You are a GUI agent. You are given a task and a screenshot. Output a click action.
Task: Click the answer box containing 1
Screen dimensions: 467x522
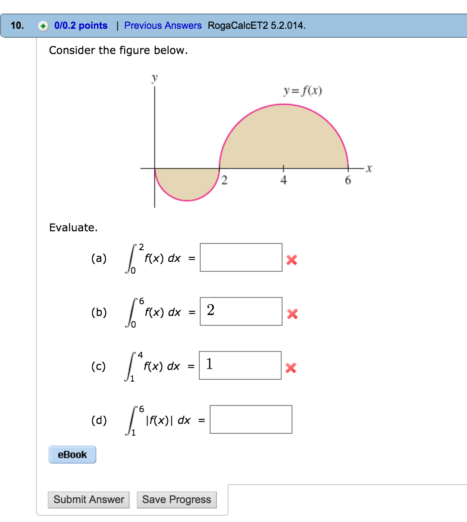point(241,365)
